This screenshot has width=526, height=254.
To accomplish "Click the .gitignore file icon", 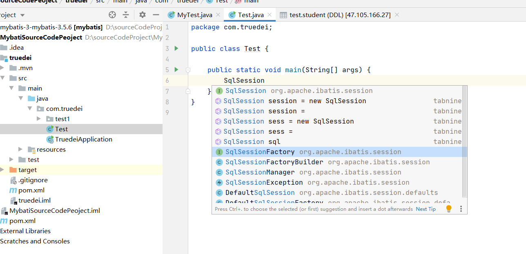I will tap(13, 180).
